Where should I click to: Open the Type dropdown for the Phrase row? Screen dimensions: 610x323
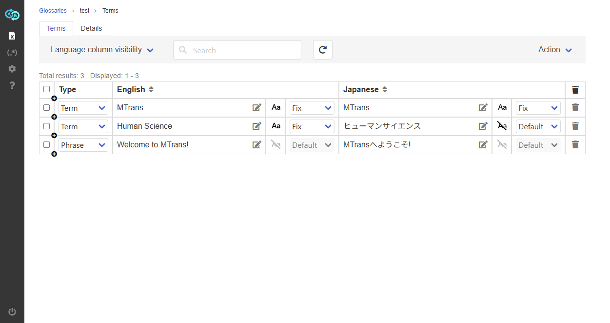click(83, 145)
